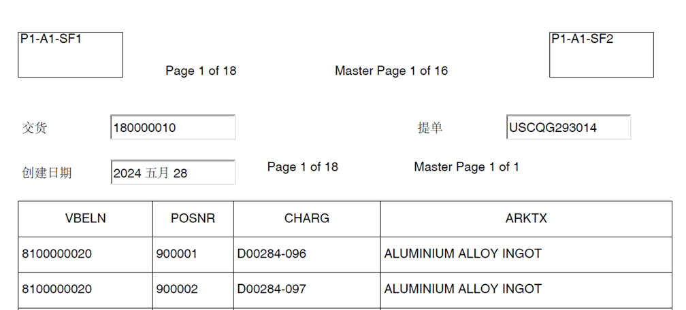Click the Master Page 1 of 1 text
The image size is (686, 310).
(x=466, y=167)
